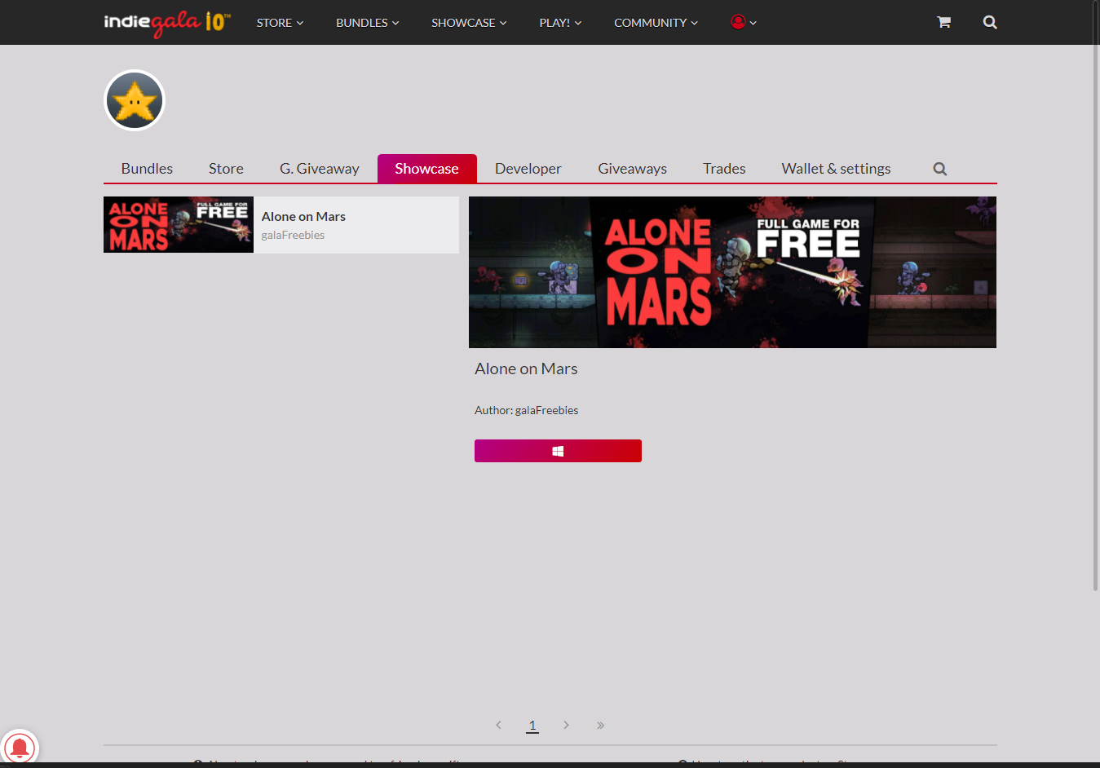Open the Wallet & settings tab
This screenshot has width=1100, height=768.
837,169
